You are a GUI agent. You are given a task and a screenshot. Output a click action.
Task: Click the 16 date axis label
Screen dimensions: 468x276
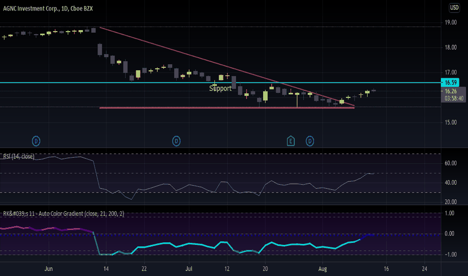[x=386, y=269]
